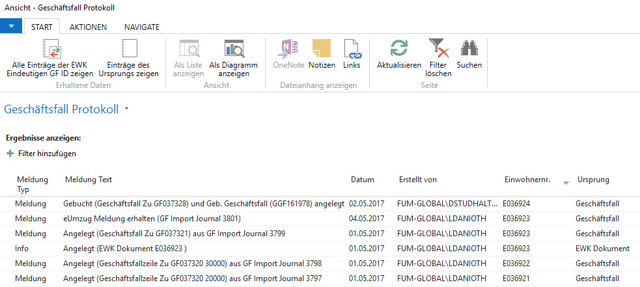Screen dimensions: 640x287
Task: Show view Als Diagramm anzeigen
Action: coord(234,58)
